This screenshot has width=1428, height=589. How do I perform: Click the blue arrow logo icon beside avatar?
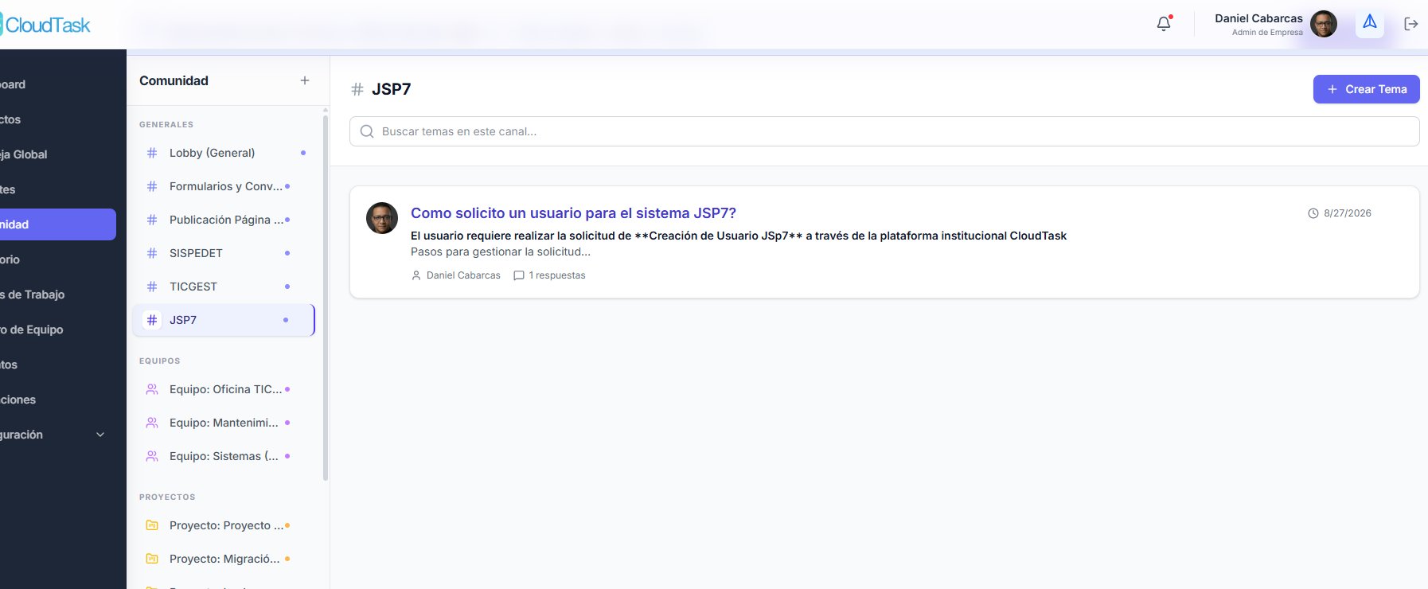click(x=1370, y=22)
